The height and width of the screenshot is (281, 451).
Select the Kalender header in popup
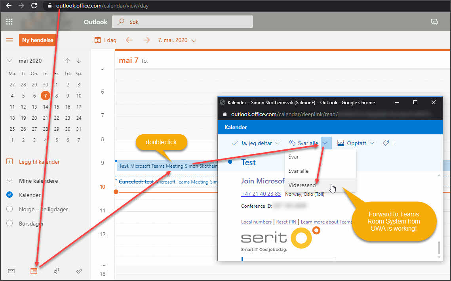(x=236, y=127)
